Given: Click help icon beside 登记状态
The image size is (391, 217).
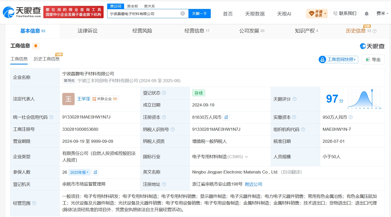Looking at the screenshot, I should point(164,93).
